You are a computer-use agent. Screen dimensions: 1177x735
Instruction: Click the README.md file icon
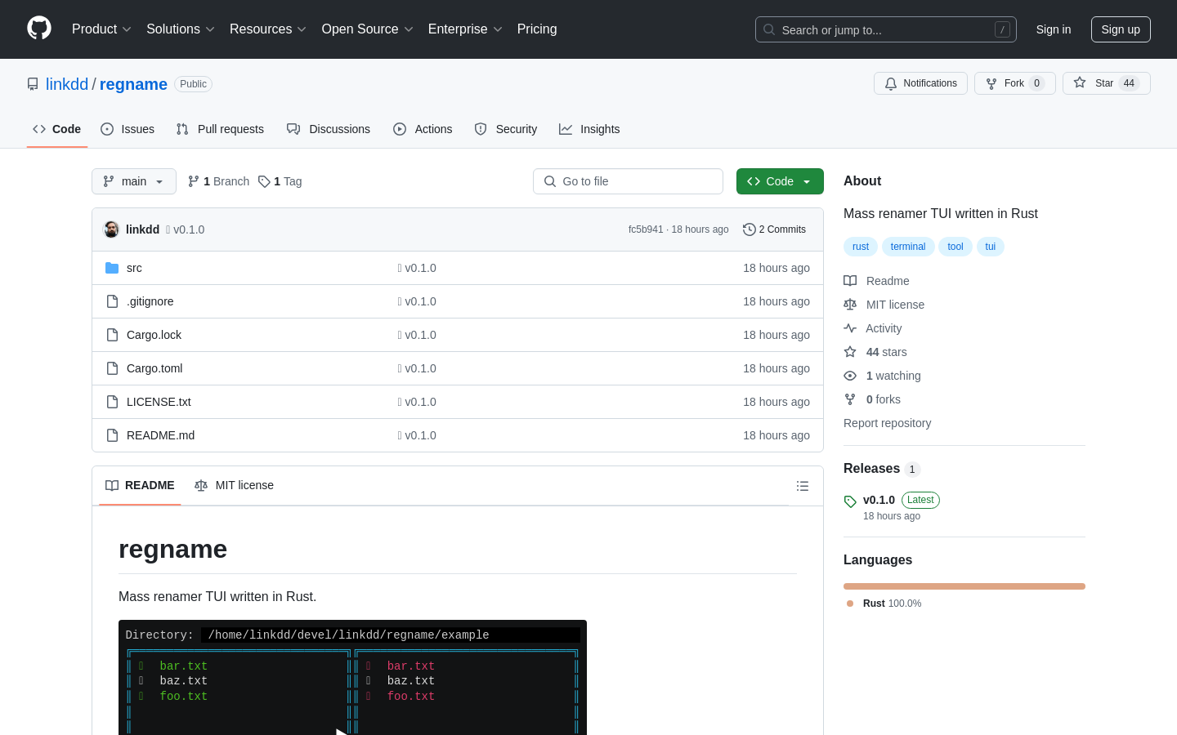pos(112,435)
